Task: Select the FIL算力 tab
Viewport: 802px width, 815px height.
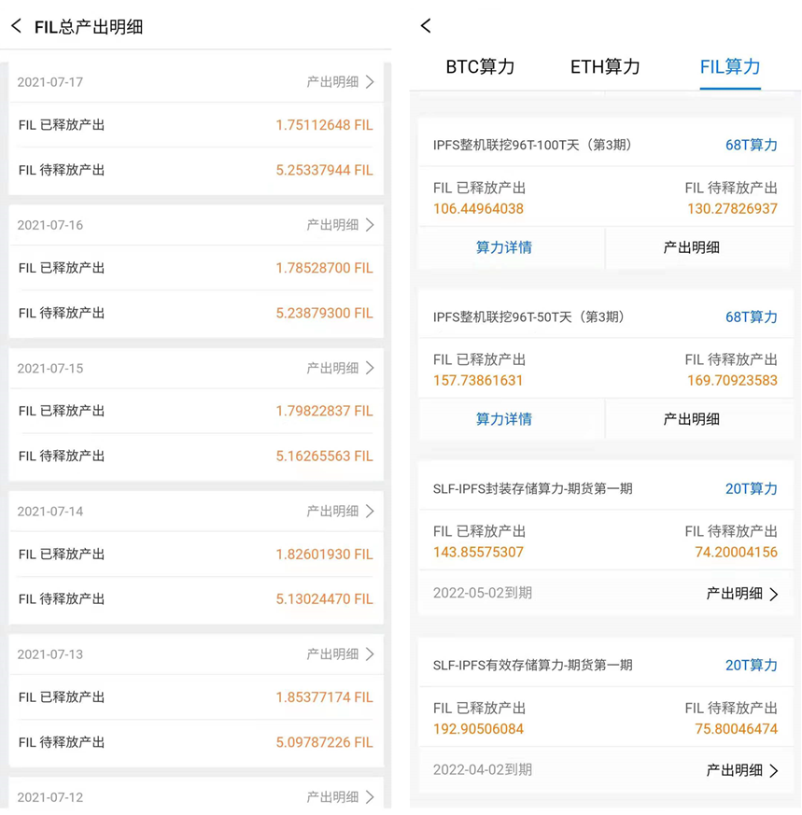Action: click(x=730, y=67)
